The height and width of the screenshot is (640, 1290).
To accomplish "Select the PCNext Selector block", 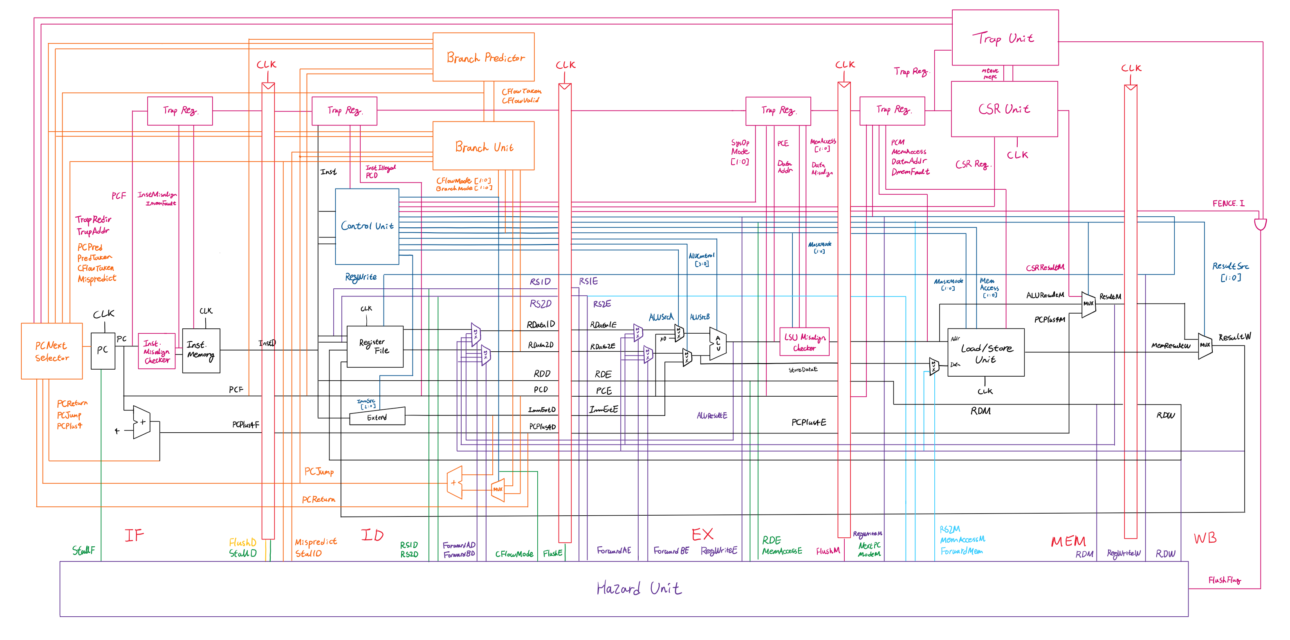I will [x=52, y=351].
